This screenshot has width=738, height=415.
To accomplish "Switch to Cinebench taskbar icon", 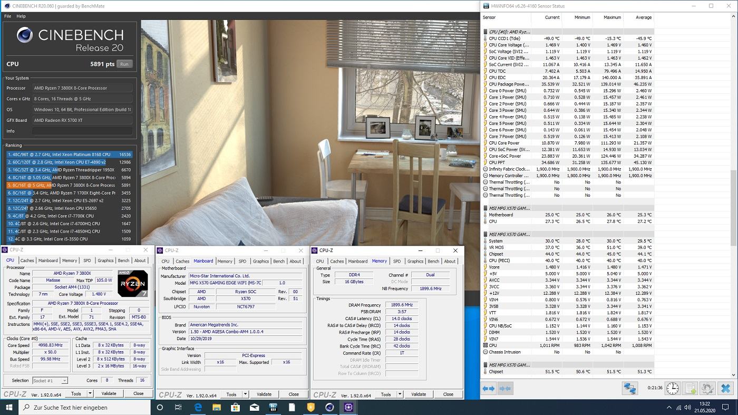I will tap(329, 407).
